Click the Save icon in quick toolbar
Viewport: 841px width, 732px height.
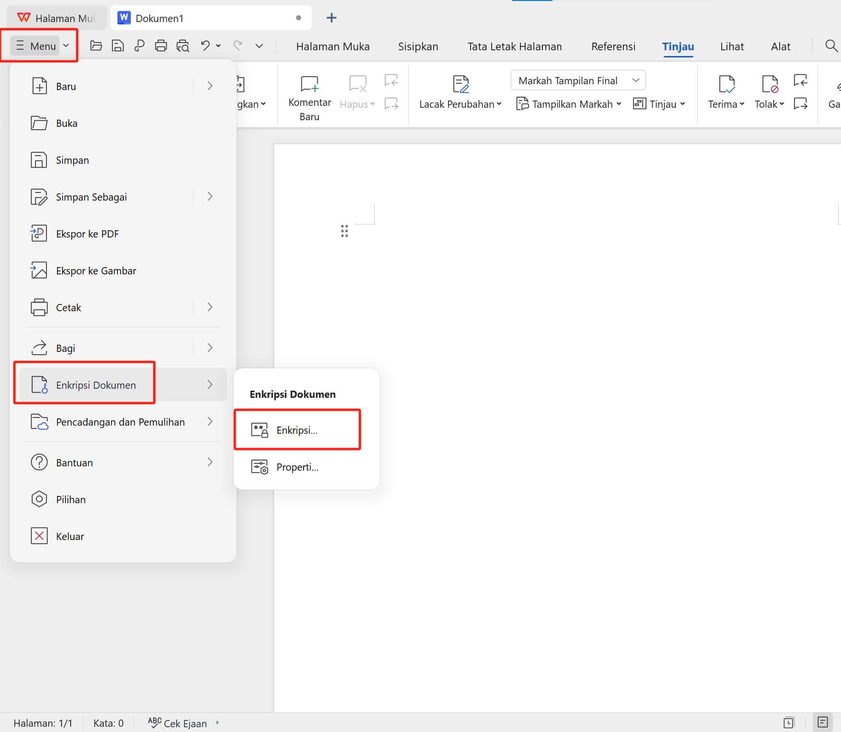(x=117, y=46)
